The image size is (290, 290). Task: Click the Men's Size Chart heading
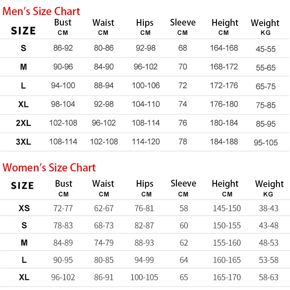click(41, 11)
